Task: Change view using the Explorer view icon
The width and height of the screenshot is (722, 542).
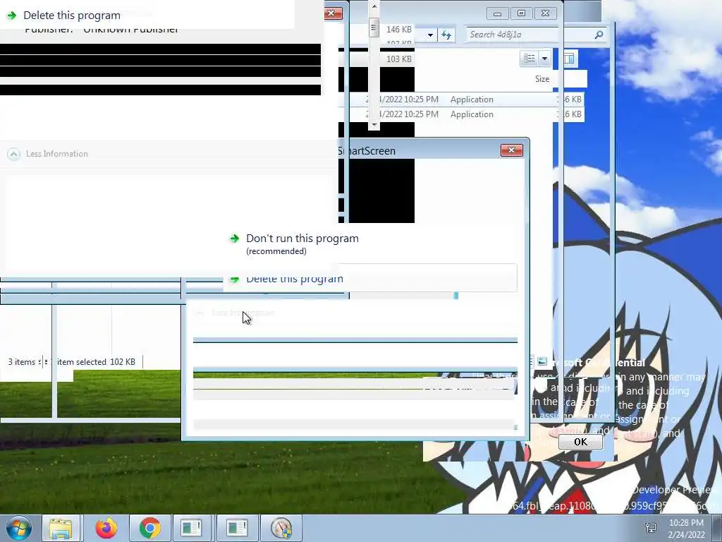Action: (x=529, y=59)
